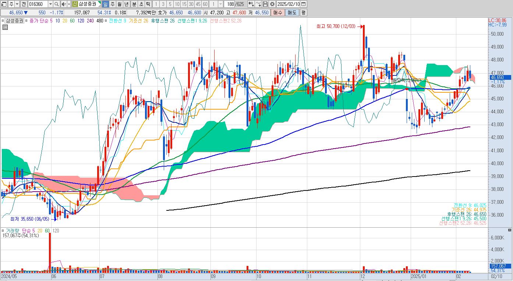Screen dimensions: 513x281
Task: Choose the 60 interval preset
Action: click(205, 4)
